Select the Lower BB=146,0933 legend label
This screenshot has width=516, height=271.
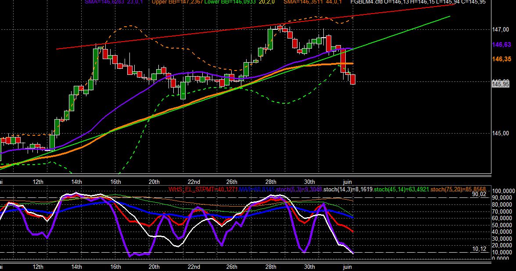coord(230,2)
